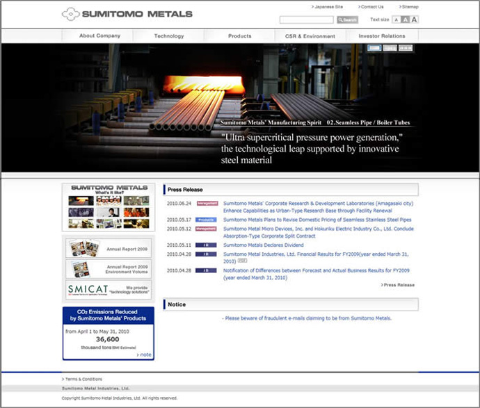480x408 pixels.
Task: Click IR tag for 2010.05.11 release
Action: pos(206,245)
